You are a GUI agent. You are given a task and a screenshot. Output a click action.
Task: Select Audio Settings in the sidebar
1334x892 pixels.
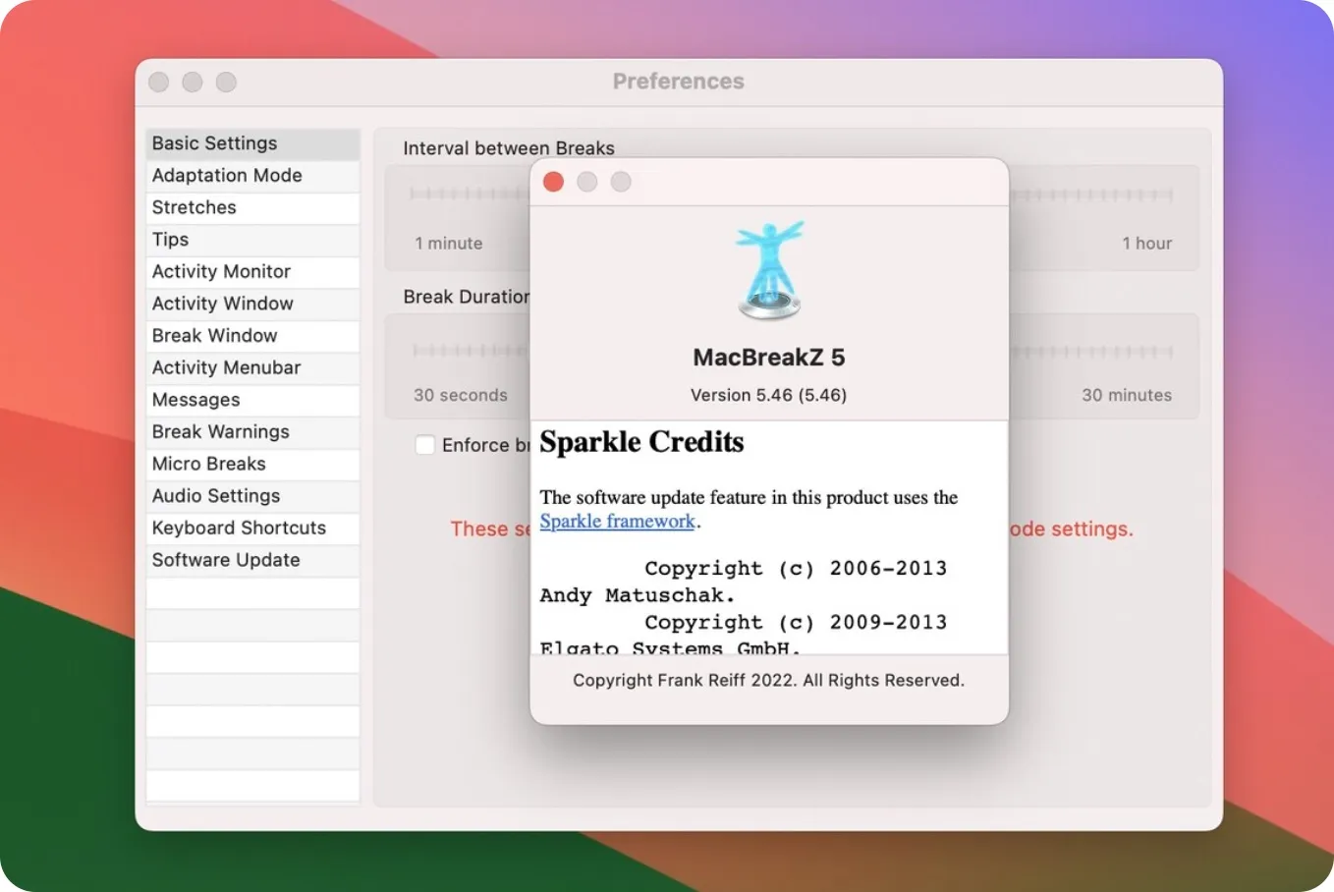252,496
